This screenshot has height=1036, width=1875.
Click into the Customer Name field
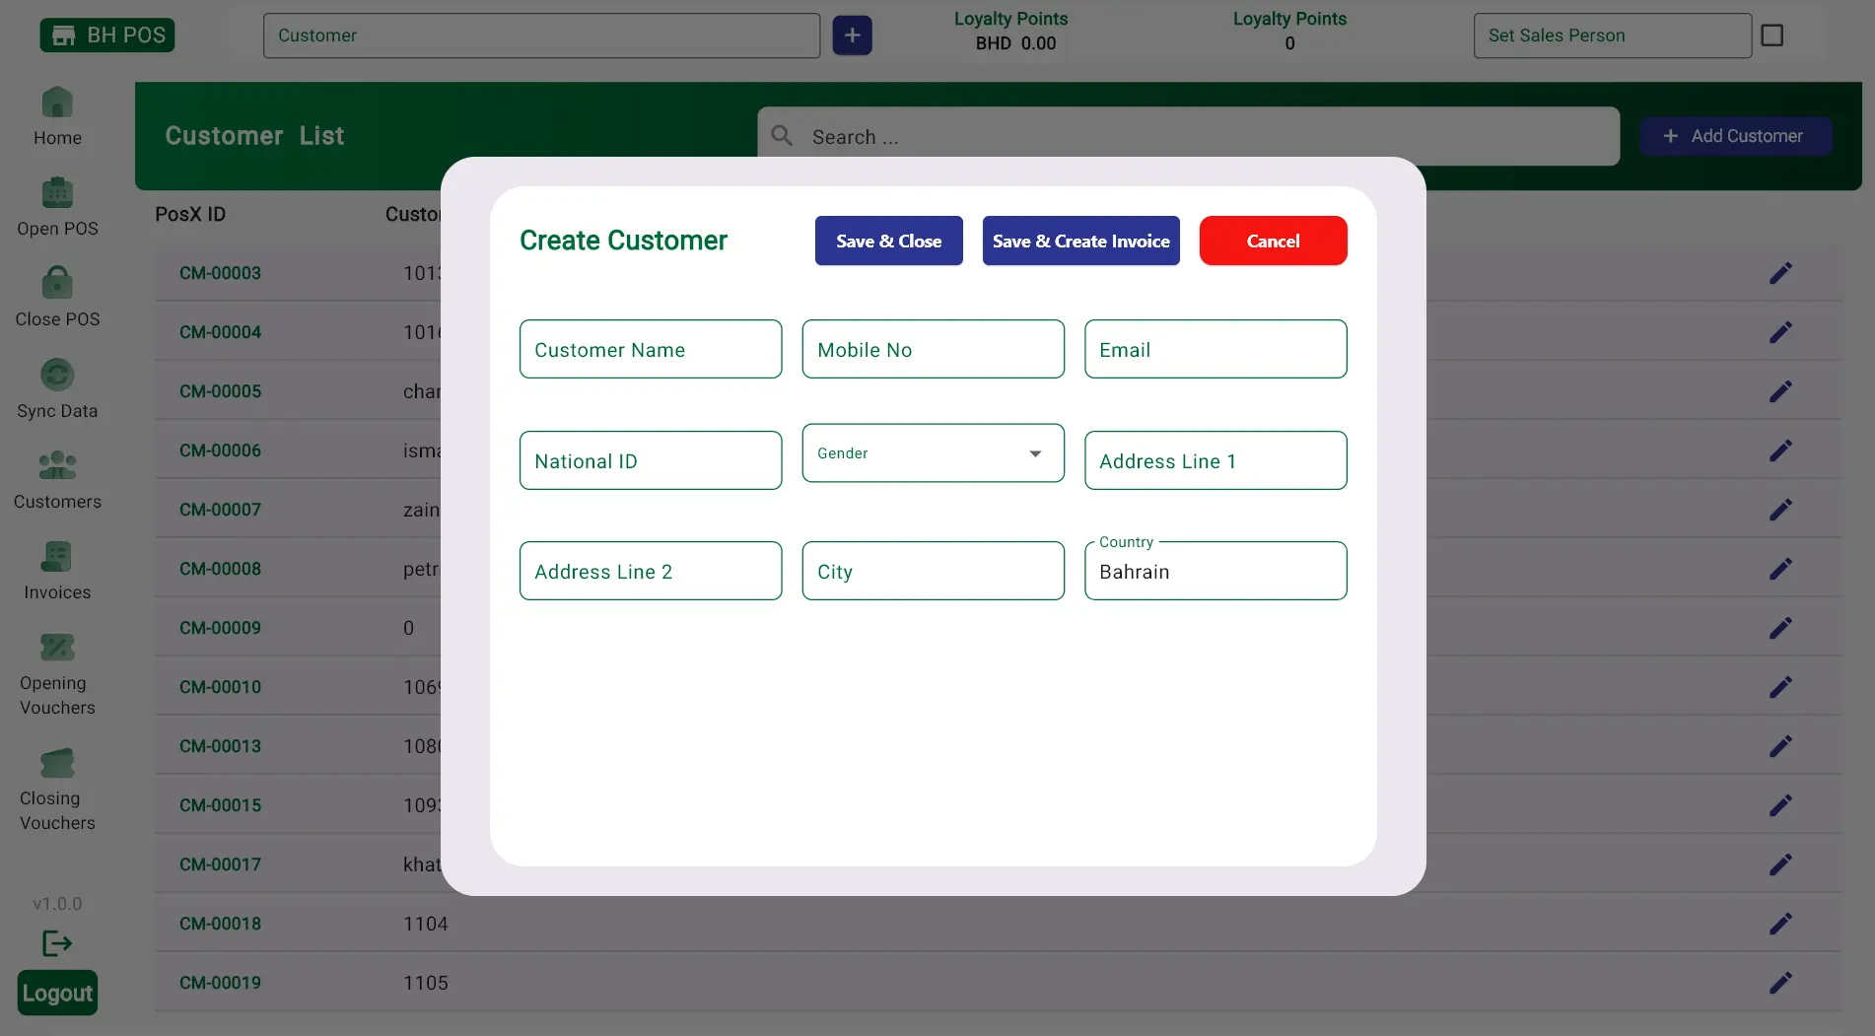tap(650, 349)
